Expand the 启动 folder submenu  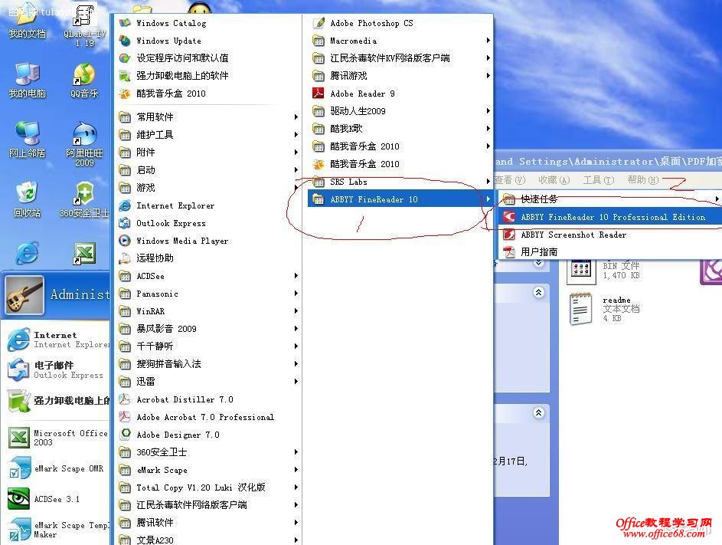tap(207, 170)
